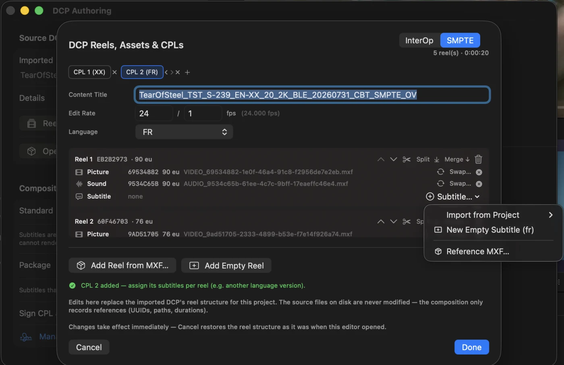The width and height of the screenshot is (564, 365).
Task: Confirm changes with the Done button
Action: coord(472,347)
